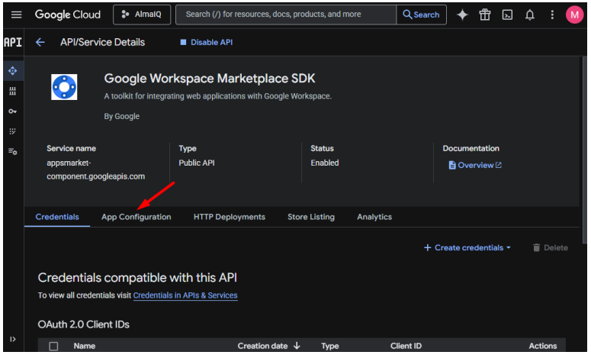This screenshot has height=355, width=591.
Task: Click the Type column header
Action: (x=329, y=346)
